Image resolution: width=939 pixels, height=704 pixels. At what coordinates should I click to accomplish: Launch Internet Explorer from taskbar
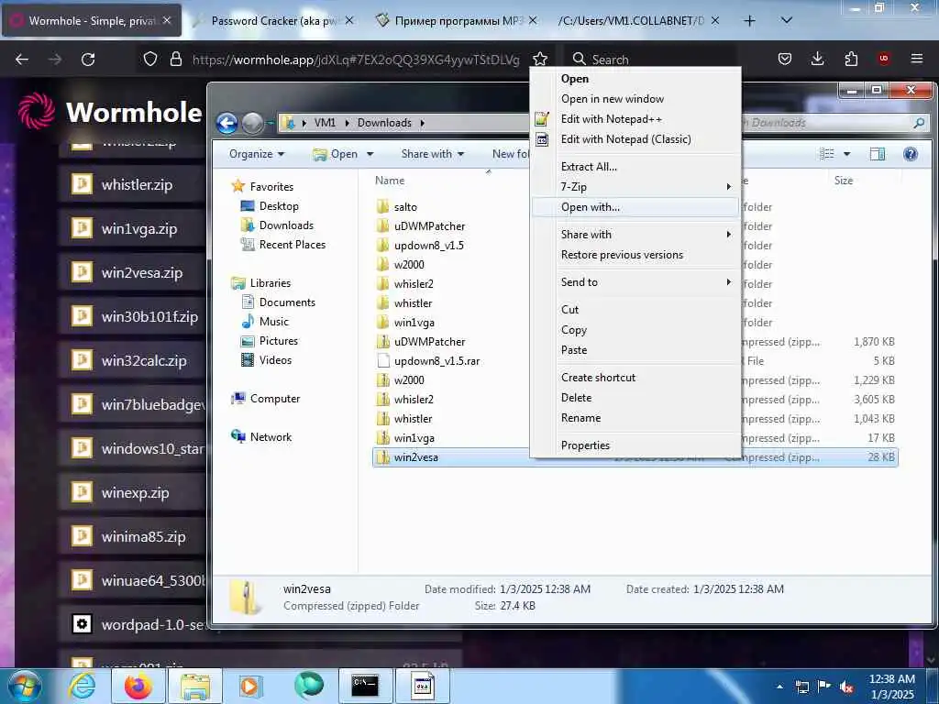coord(82,686)
